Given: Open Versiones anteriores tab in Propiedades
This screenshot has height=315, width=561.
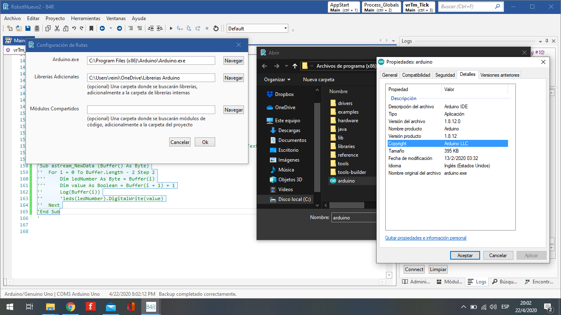Looking at the screenshot, I should (500, 75).
